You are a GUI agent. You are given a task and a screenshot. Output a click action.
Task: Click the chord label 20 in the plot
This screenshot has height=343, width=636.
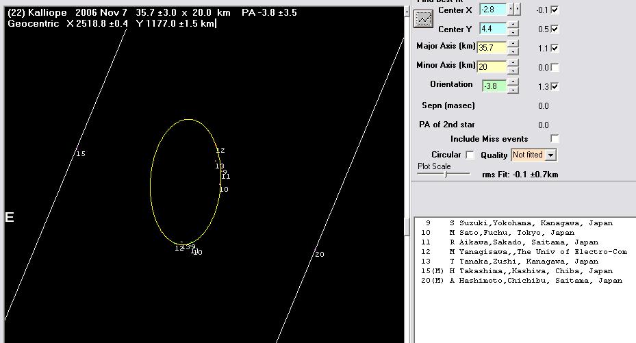pyautogui.click(x=320, y=254)
